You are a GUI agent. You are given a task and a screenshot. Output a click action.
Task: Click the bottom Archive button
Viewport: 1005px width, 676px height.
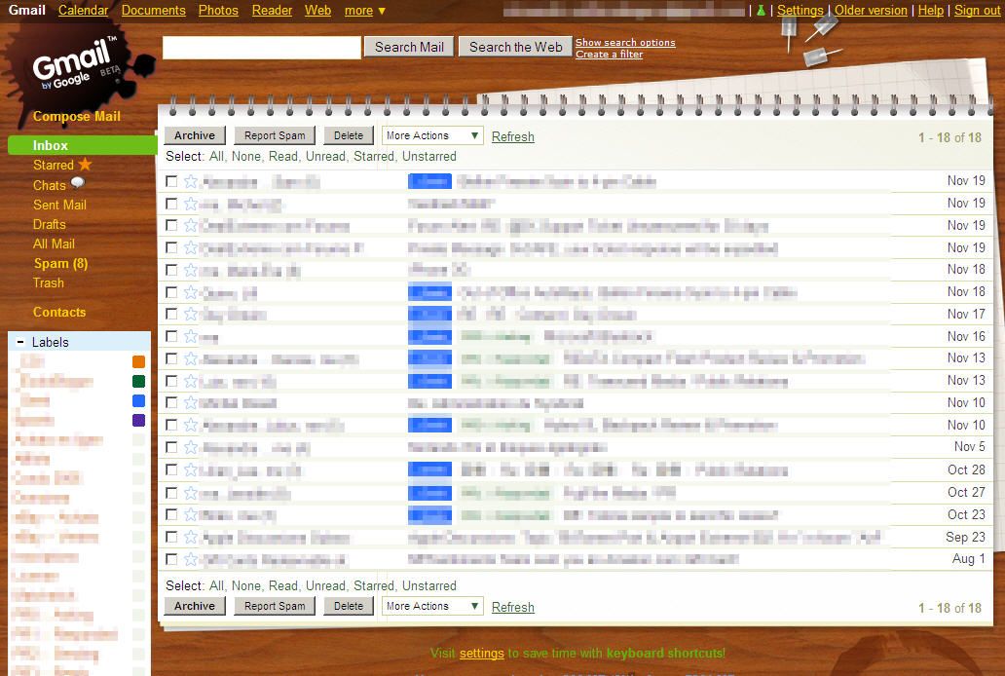pyautogui.click(x=195, y=606)
